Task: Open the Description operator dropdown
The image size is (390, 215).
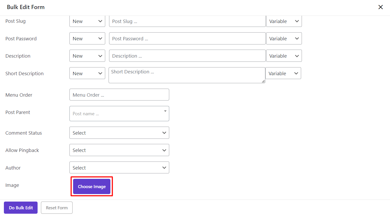Action: point(87,56)
